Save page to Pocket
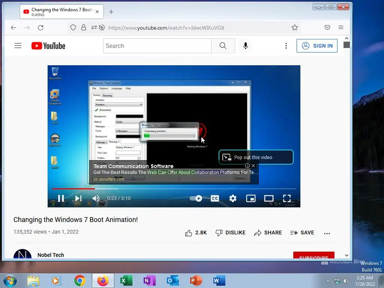This screenshot has height=288, width=384. pos(327,27)
